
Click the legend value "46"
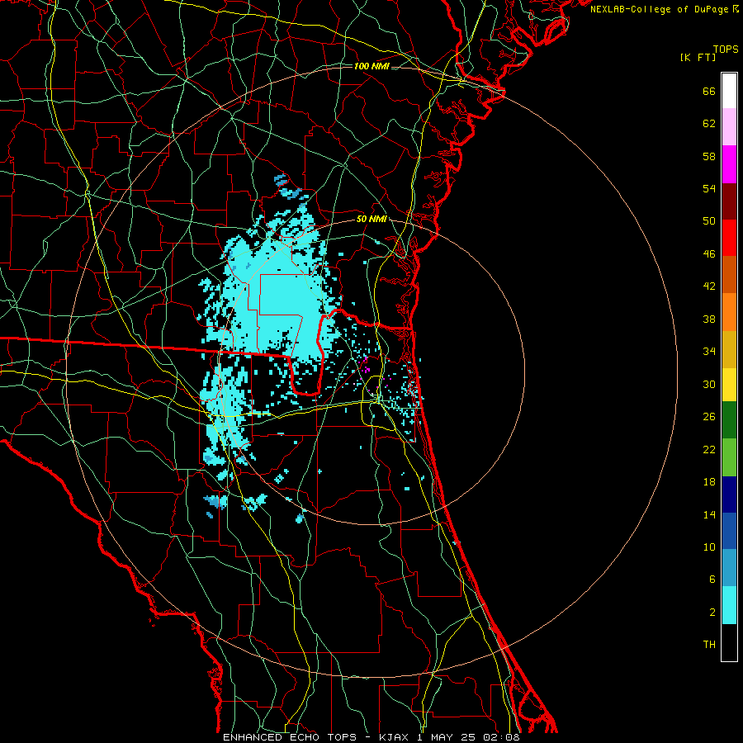pos(709,254)
